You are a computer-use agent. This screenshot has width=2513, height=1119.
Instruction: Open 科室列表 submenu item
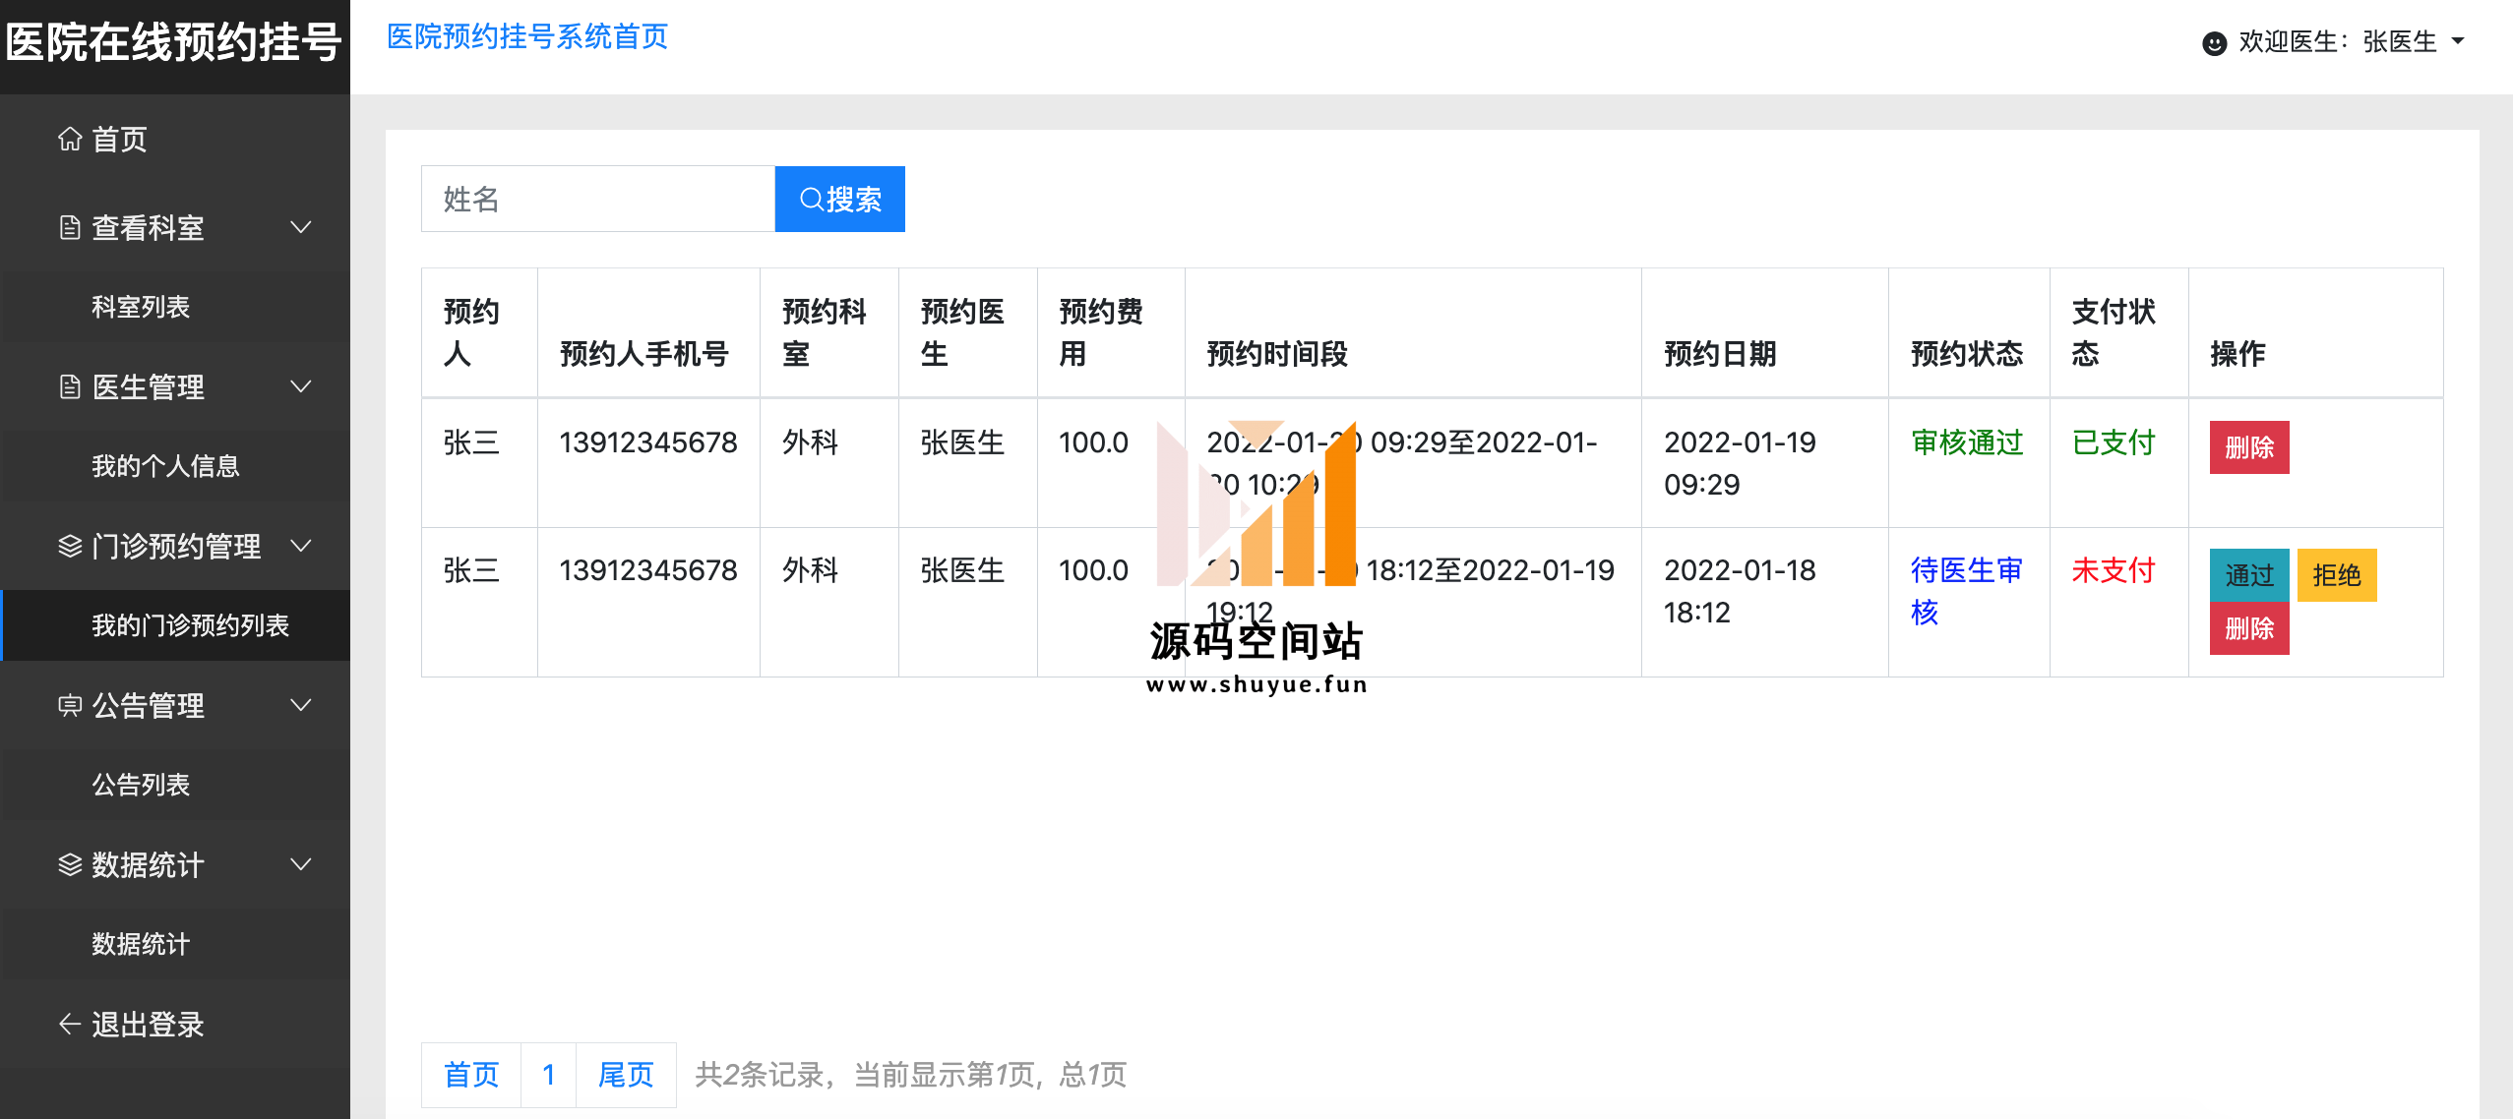coord(141,307)
